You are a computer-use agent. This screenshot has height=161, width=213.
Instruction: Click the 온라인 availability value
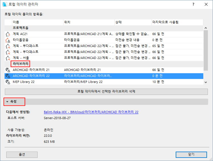48,130
